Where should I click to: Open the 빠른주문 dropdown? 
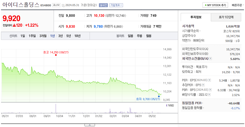coord(238,5)
